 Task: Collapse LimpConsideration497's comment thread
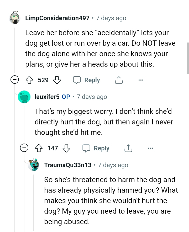pos(15,80)
